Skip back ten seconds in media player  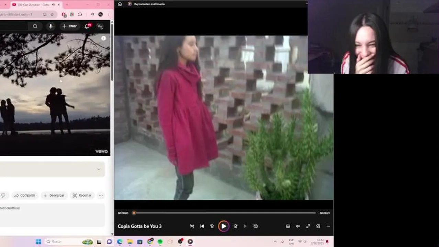coord(212,226)
